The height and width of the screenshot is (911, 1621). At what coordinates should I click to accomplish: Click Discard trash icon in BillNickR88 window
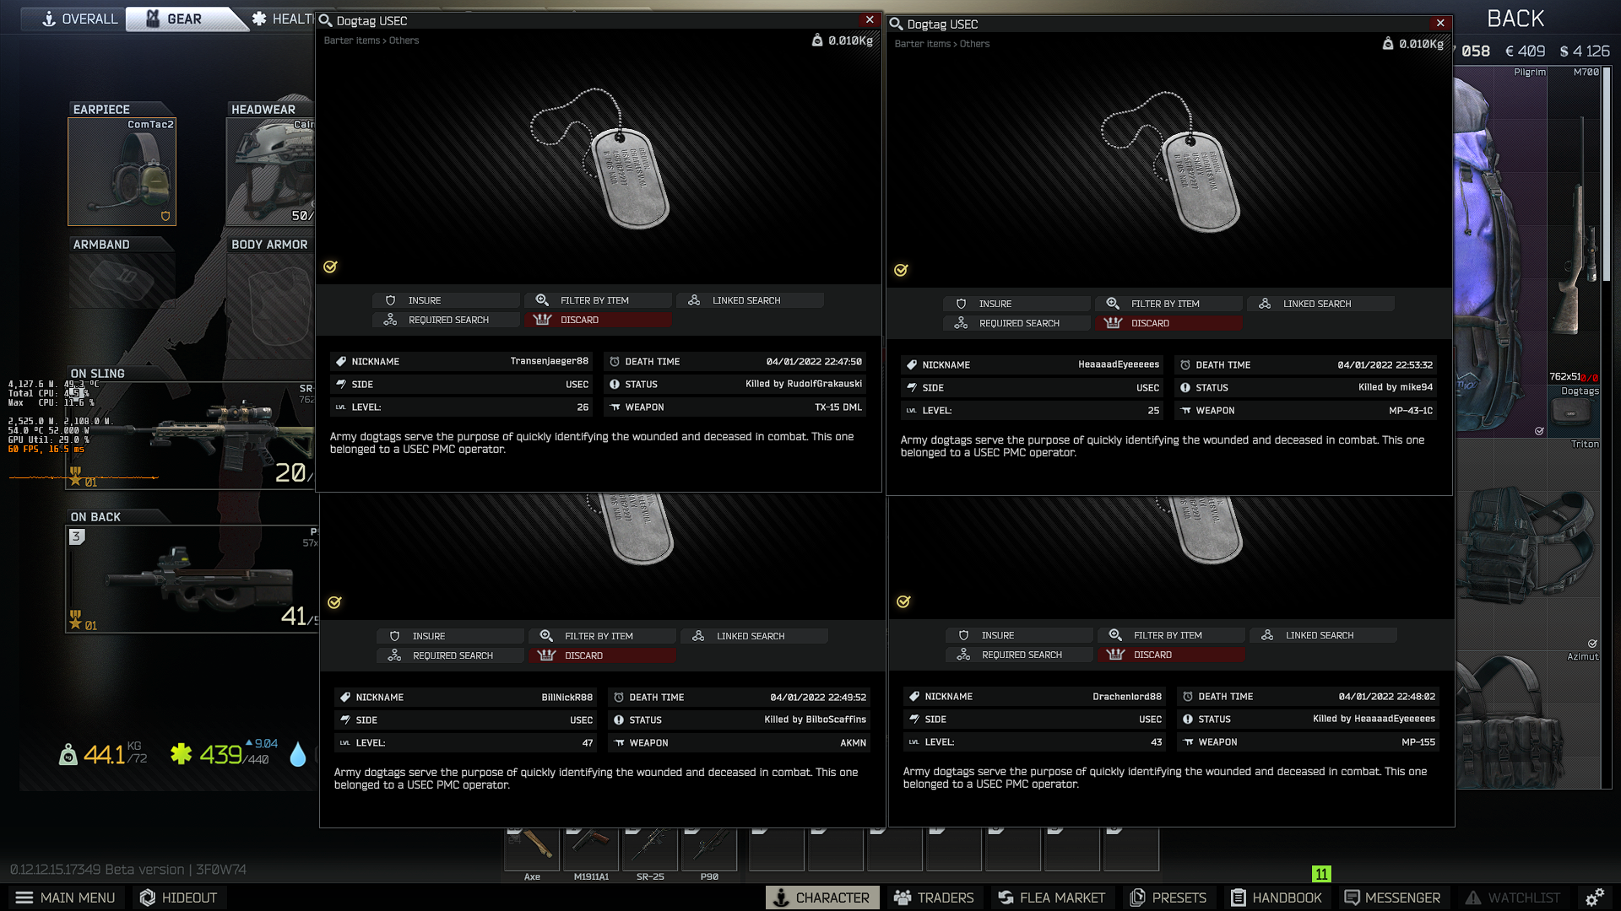[x=546, y=655]
